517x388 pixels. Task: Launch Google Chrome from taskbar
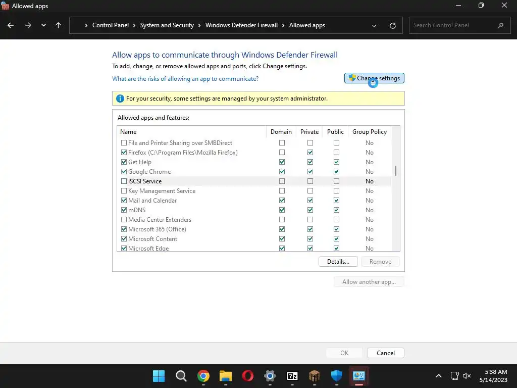203,376
